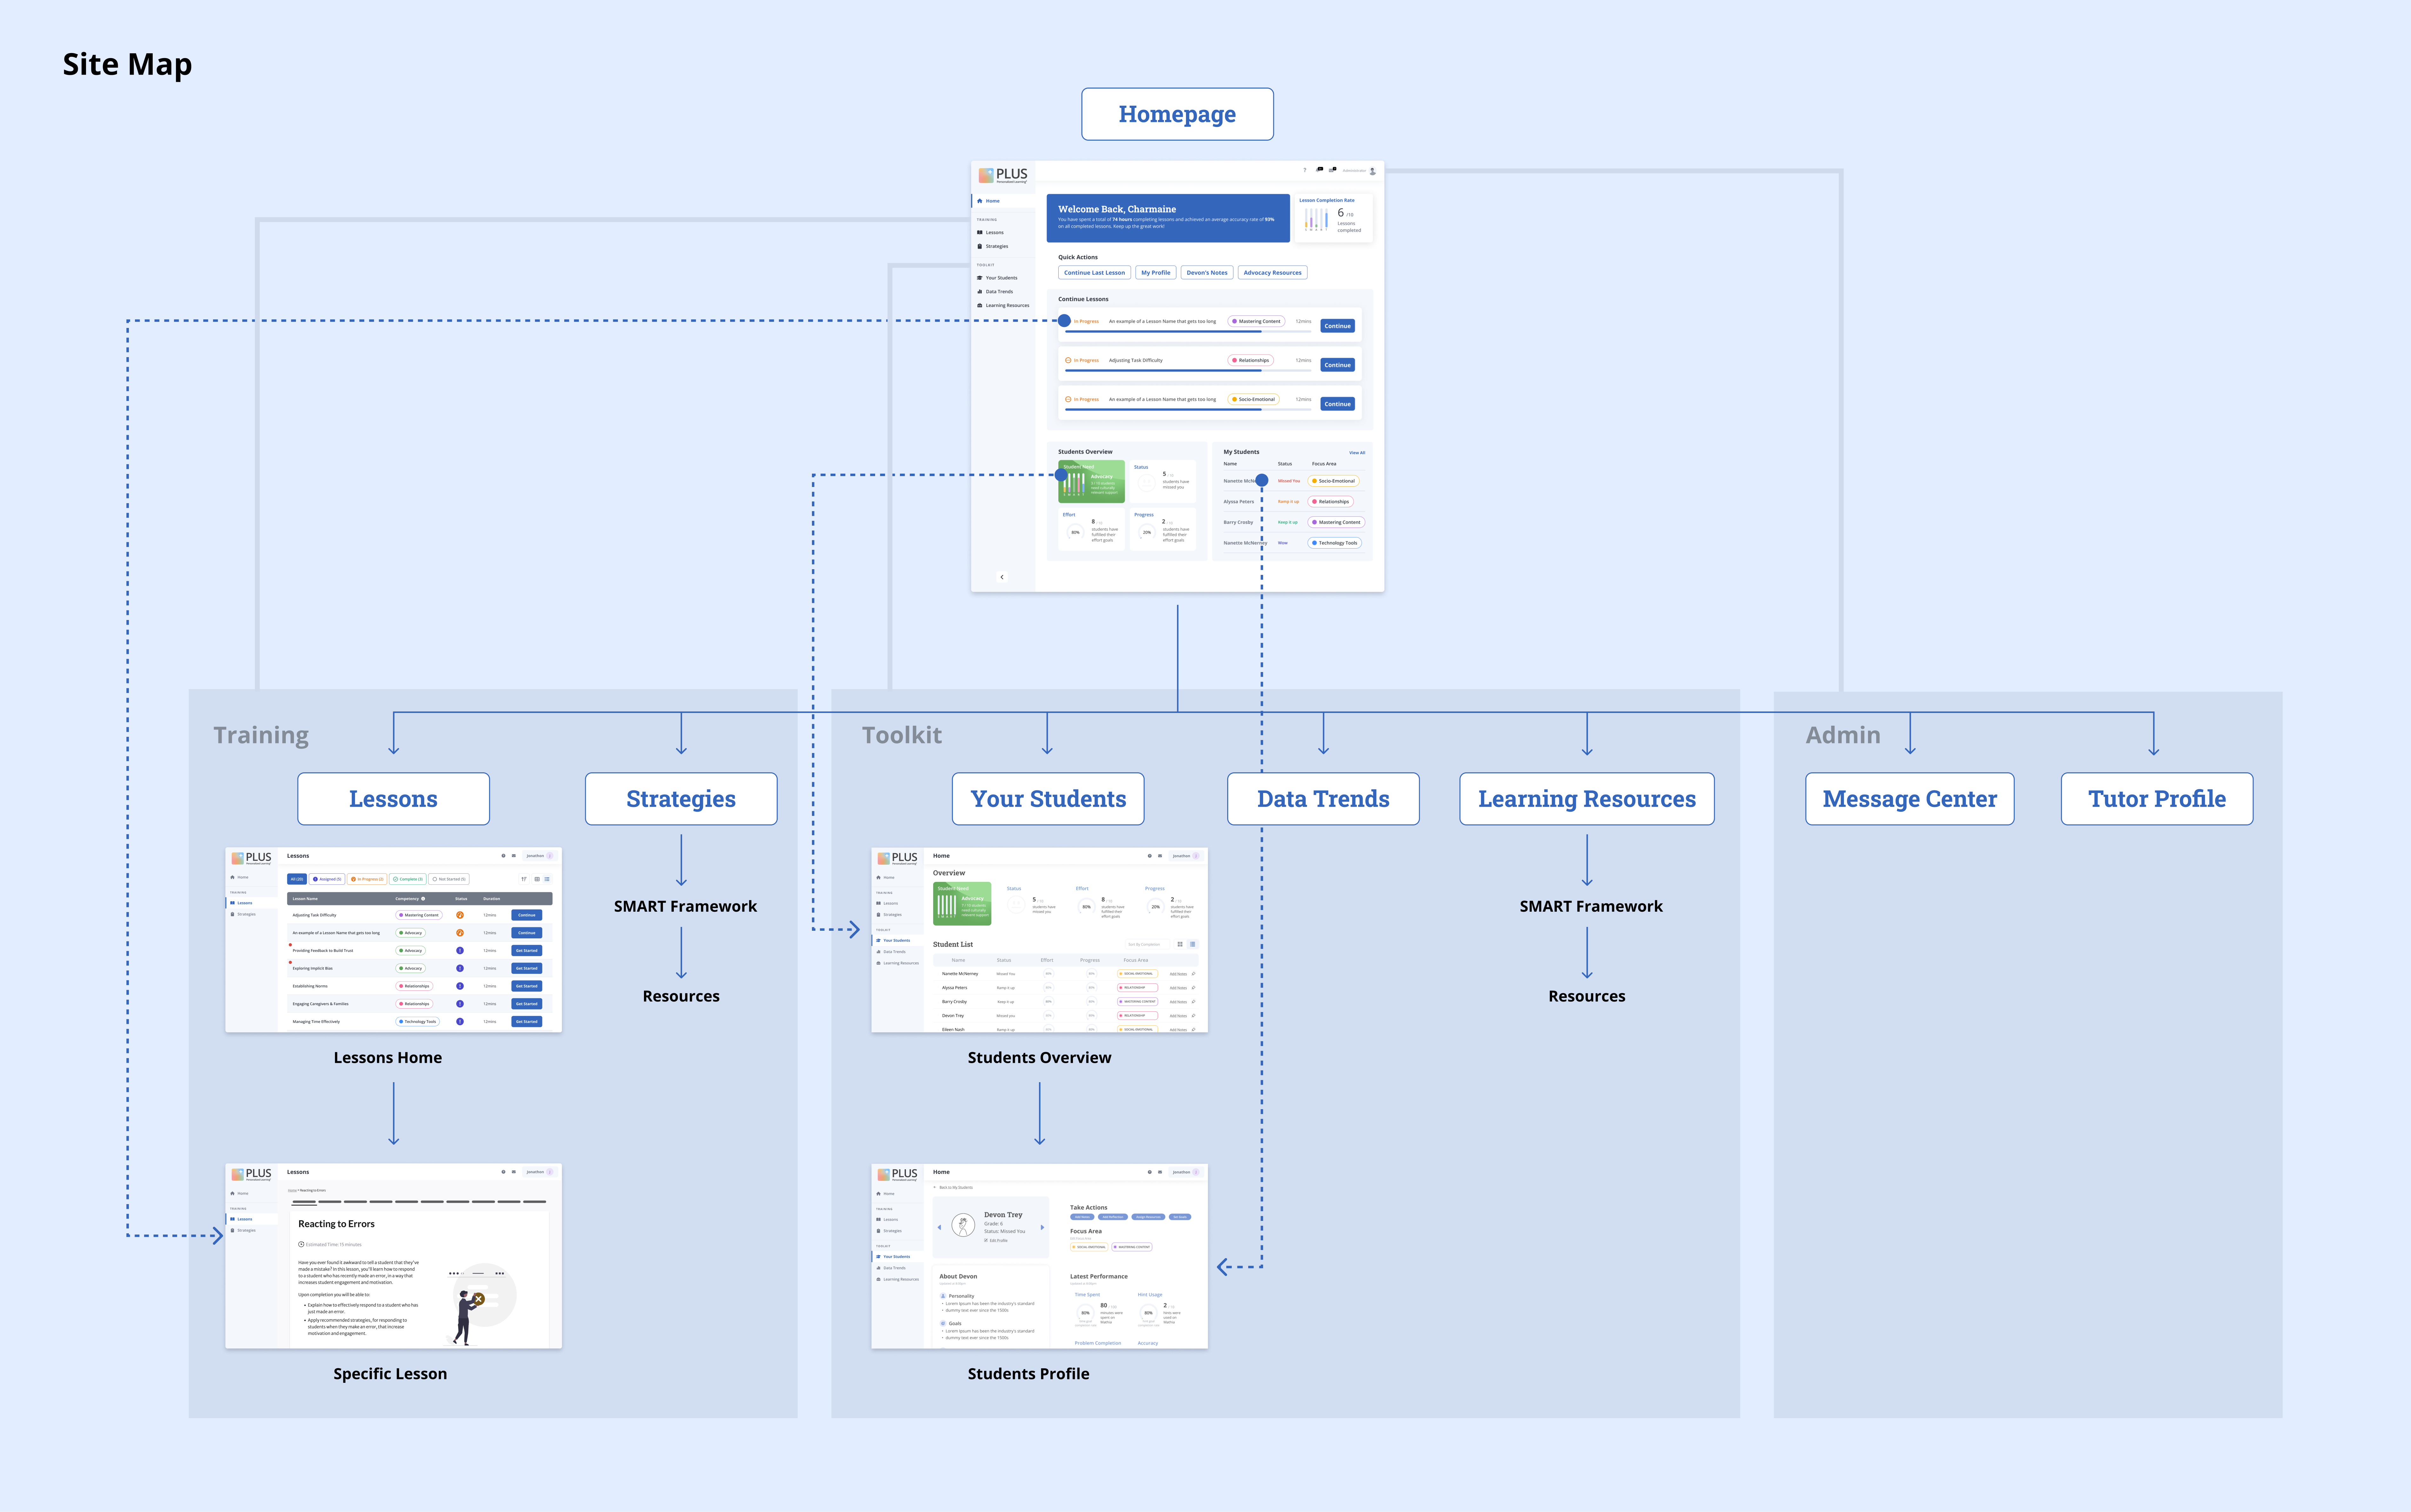Click the help question mark in the Homepage mockup header
The height and width of the screenshot is (1512, 2411).
(1305, 170)
